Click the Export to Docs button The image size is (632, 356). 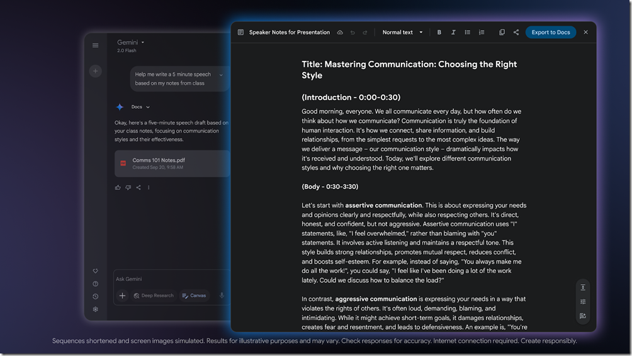click(550, 32)
